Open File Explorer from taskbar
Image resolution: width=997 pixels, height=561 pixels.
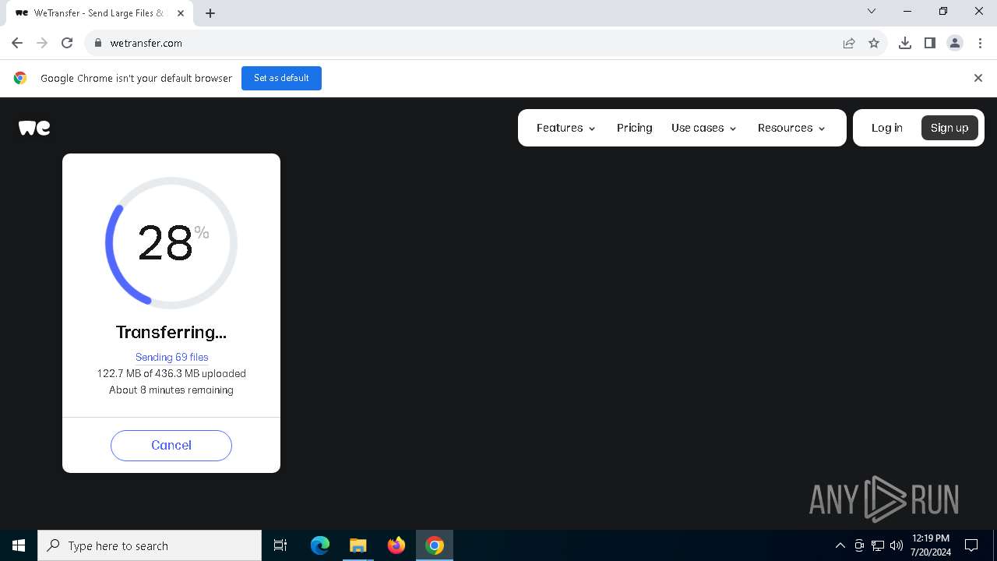point(358,545)
